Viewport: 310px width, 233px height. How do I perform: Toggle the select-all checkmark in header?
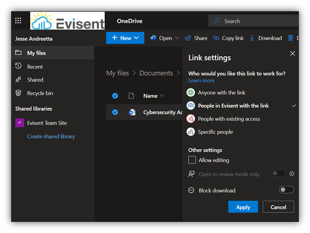115,96
